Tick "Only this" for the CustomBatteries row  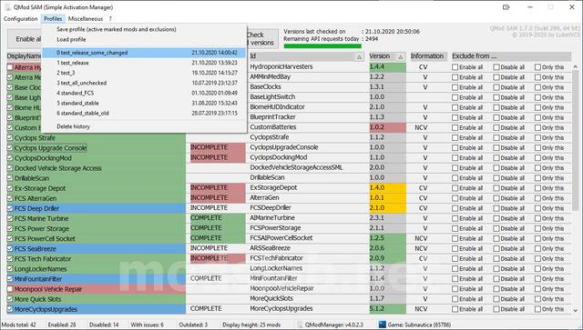(x=537, y=127)
